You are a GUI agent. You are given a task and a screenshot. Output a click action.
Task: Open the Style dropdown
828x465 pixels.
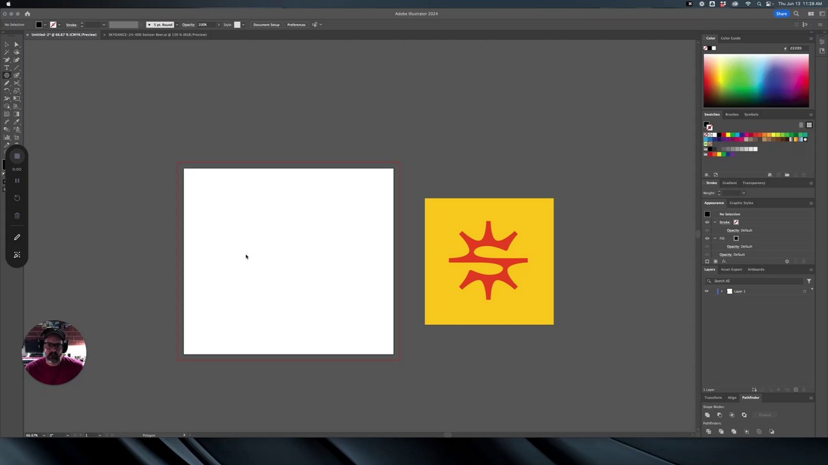pyautogui.click(x=243, y=25)
